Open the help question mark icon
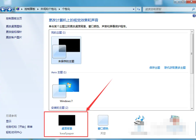This screenshot has height=140, width=196. point(194,16)
